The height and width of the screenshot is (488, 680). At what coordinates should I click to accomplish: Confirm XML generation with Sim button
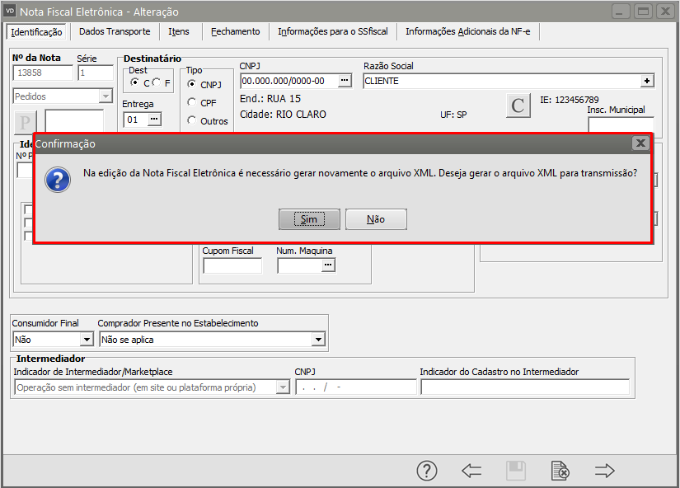309,219
